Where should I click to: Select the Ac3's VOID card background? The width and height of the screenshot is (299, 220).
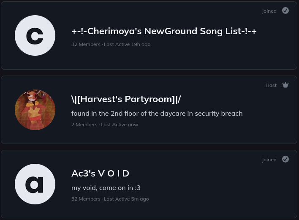click(149, 184)
